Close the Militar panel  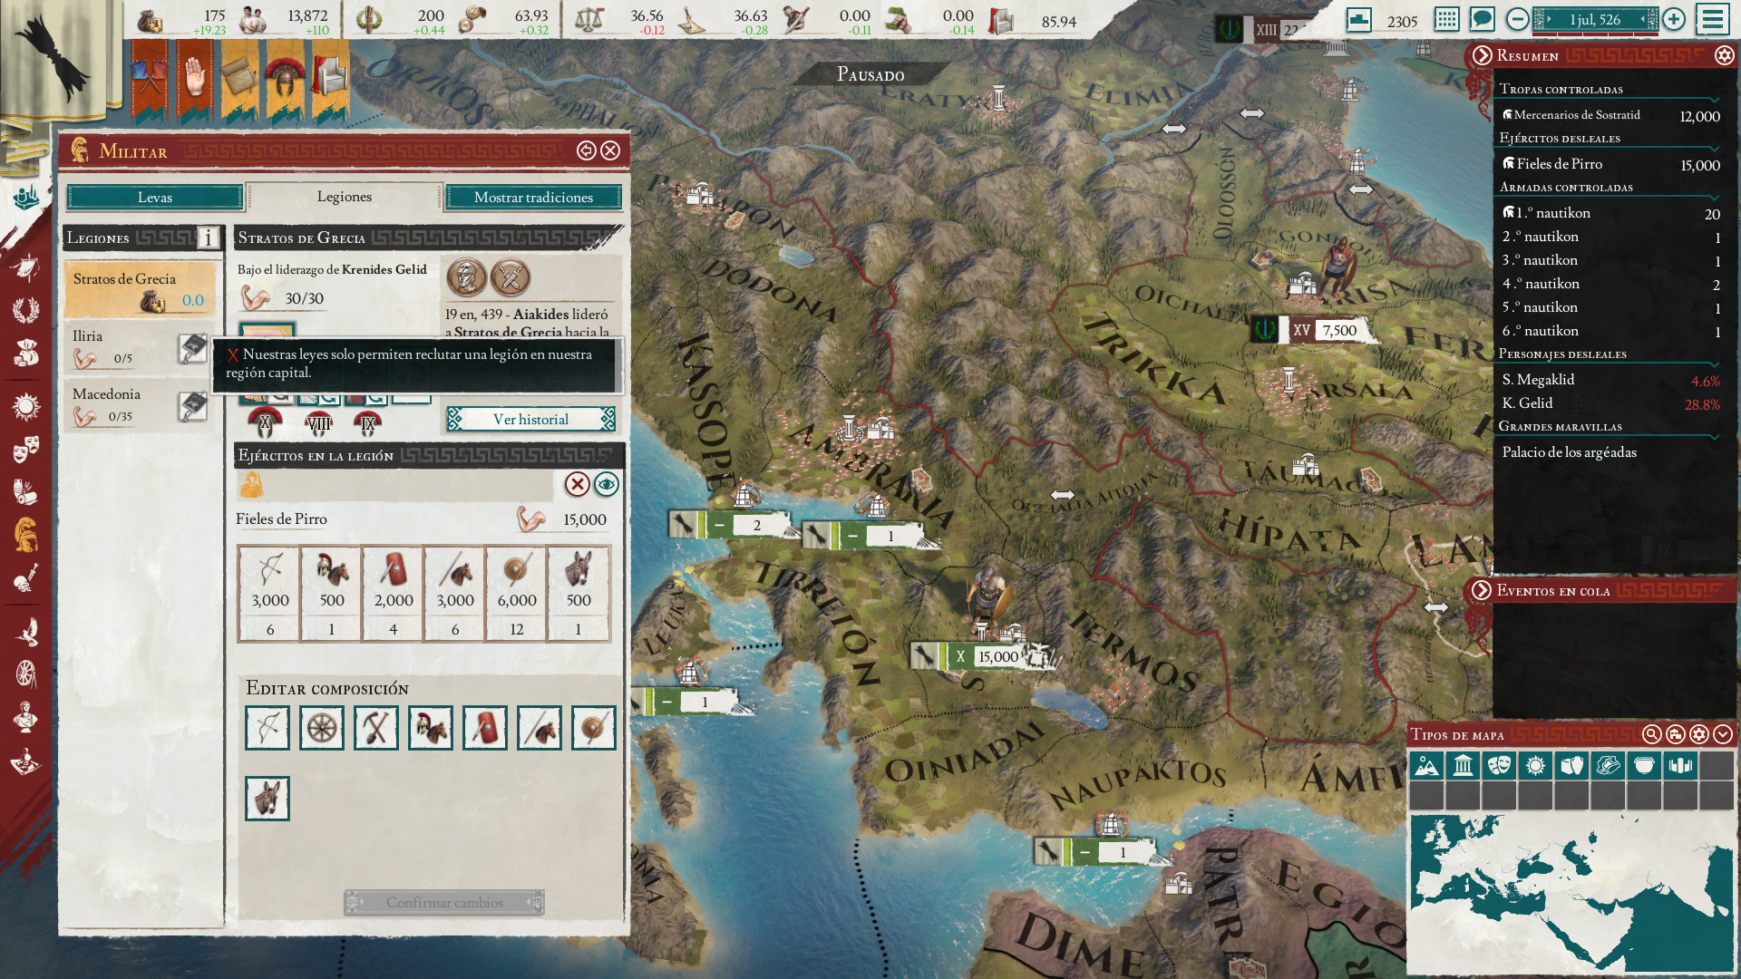click(x=610, y=150)
